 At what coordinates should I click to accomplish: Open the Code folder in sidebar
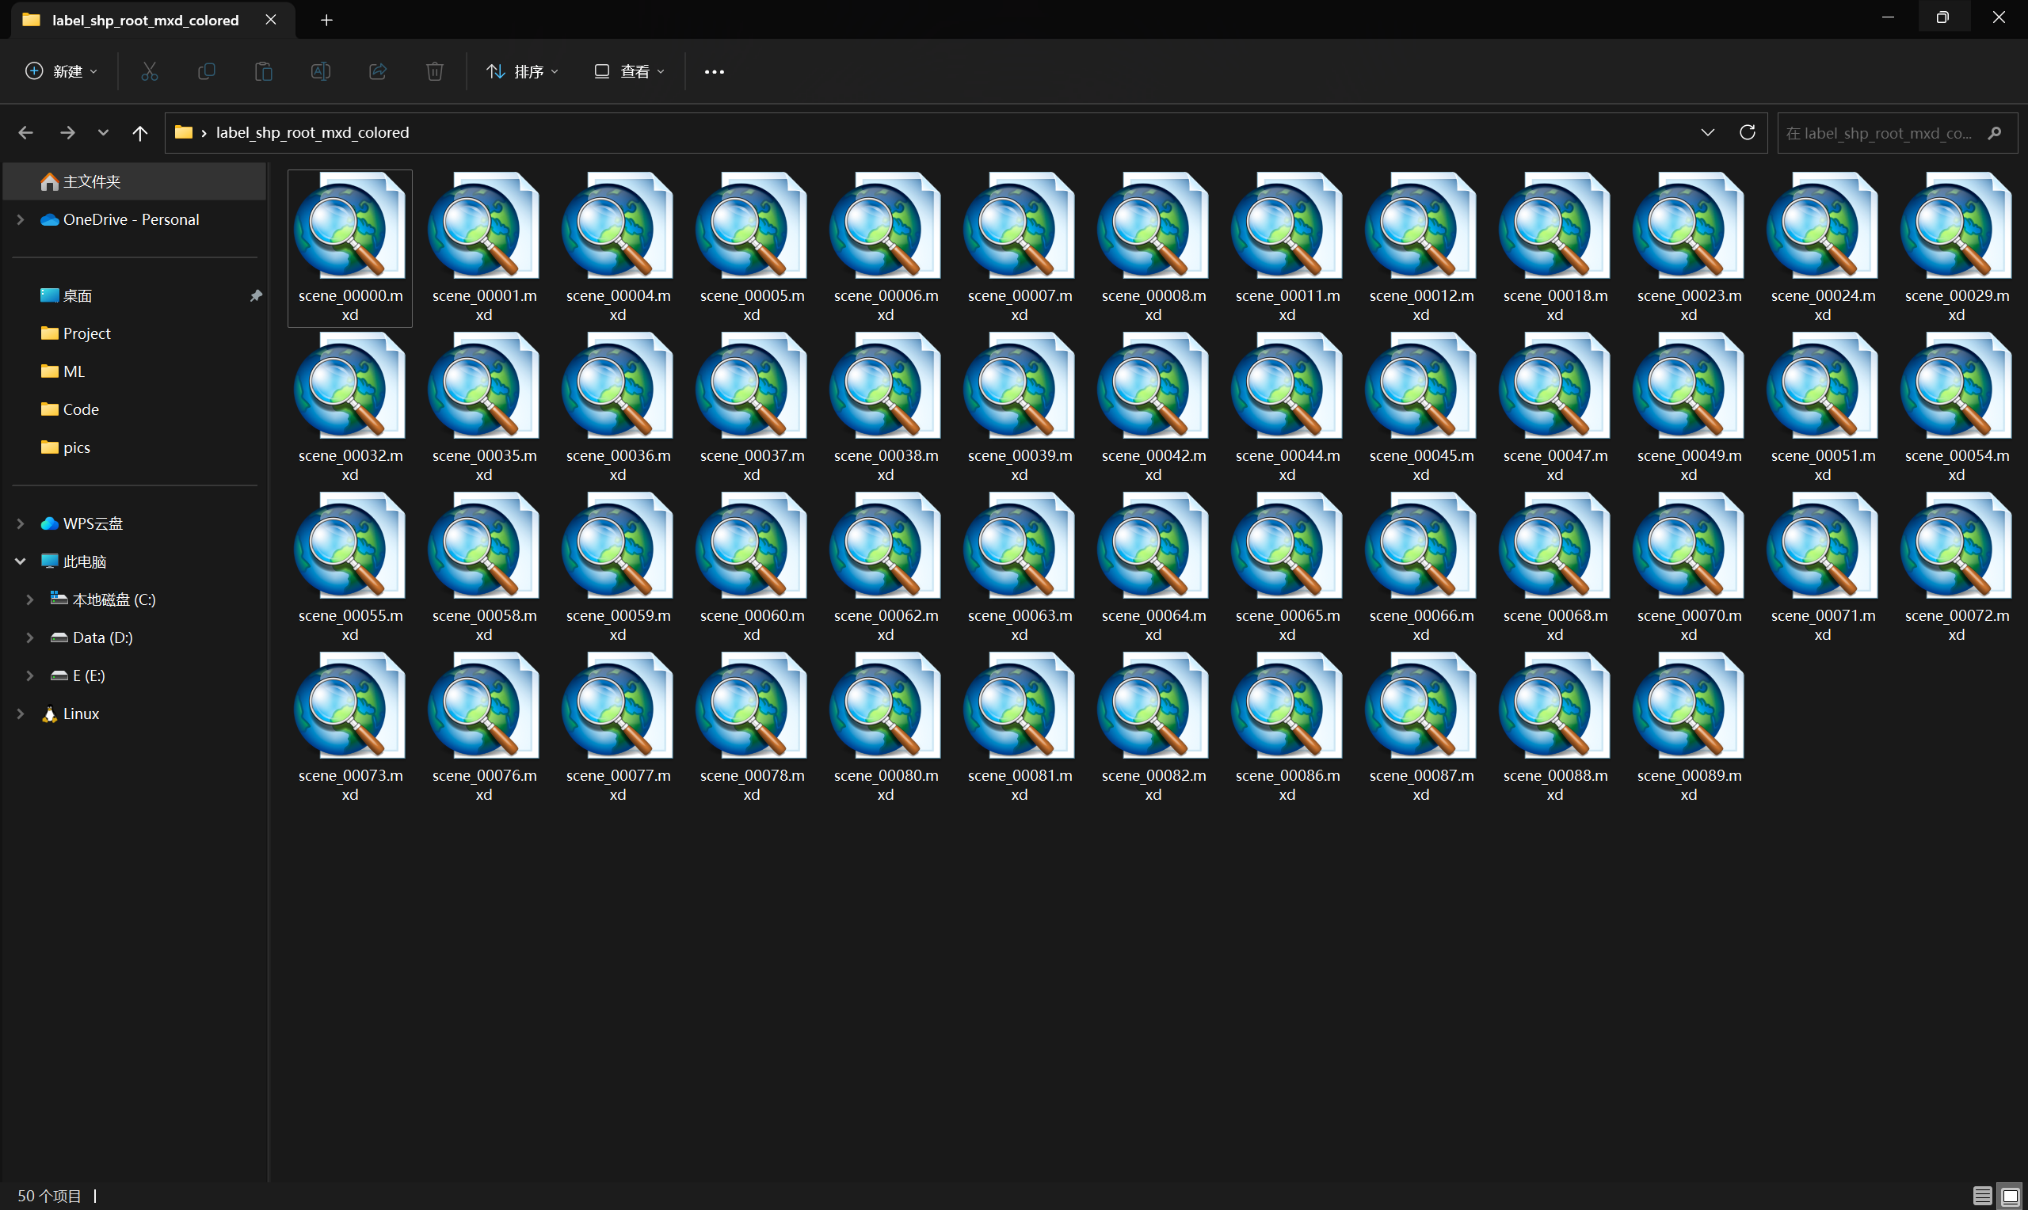(135, 409)
